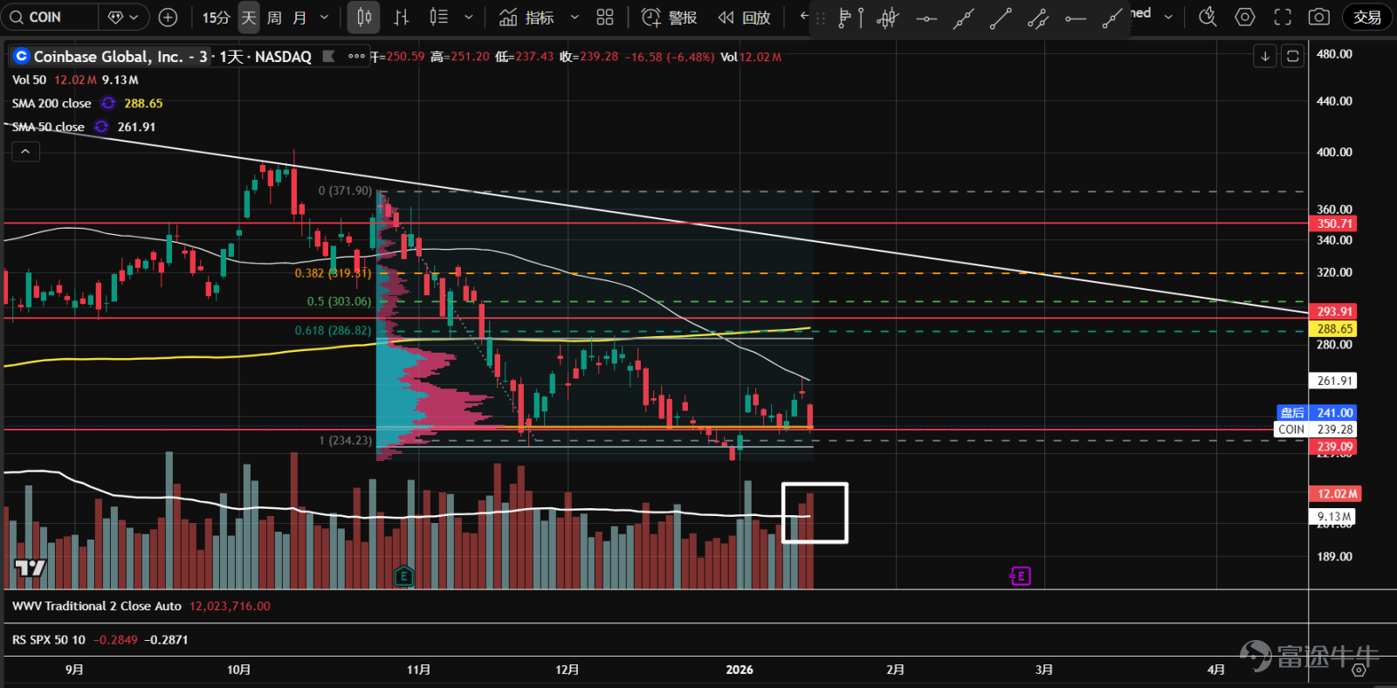1397x688 pixels.
Task: Select the parallel channel drawing tool
Action: tap(1038, 17)
